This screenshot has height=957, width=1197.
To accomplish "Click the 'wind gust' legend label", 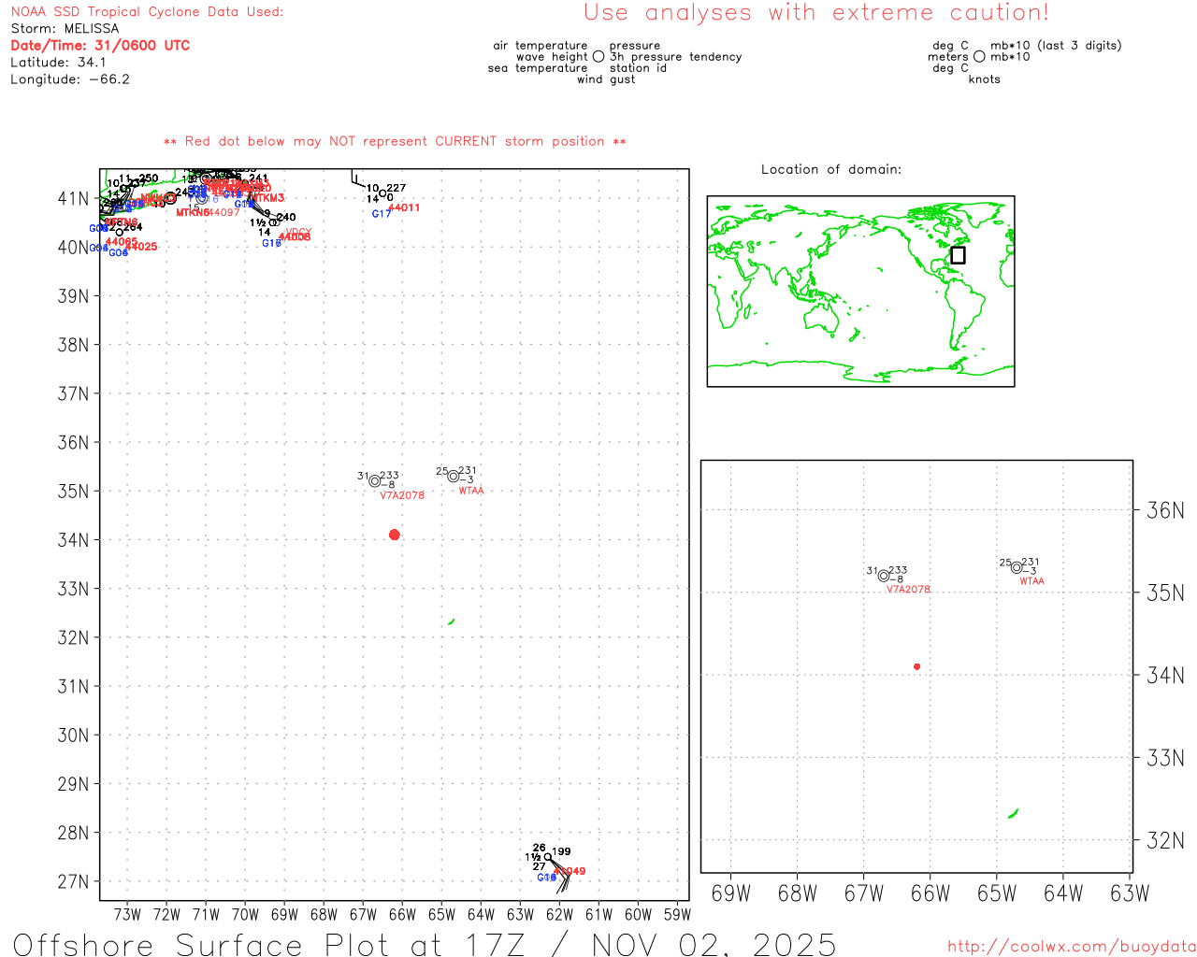I will [606, 79].
